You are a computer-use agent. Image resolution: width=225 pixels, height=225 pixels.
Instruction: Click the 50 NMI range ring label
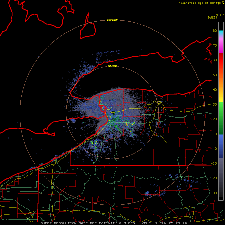tap(112, 66)
